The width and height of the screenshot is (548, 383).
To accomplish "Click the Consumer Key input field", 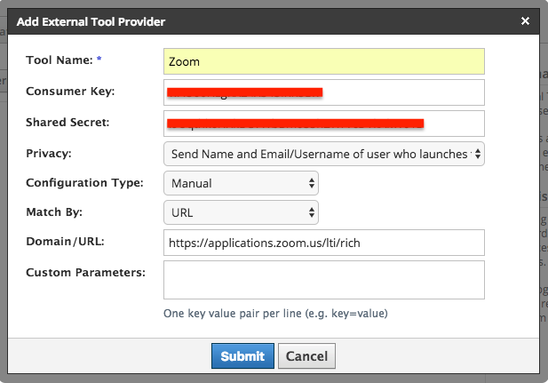I will pos(324,92).
